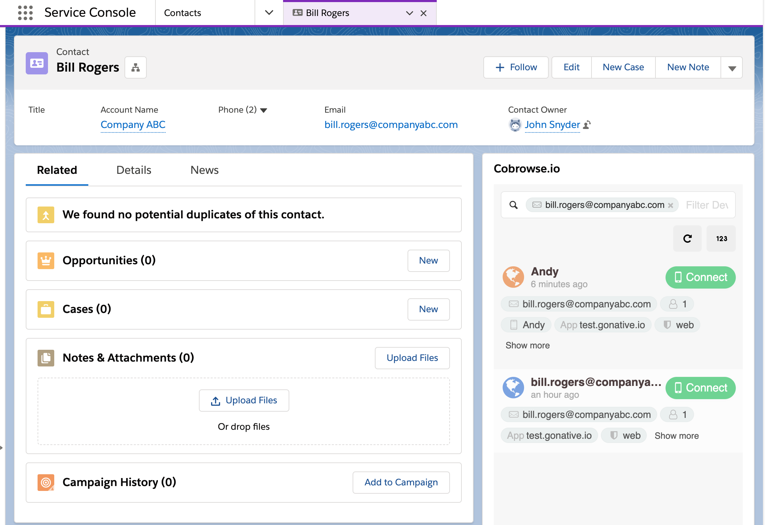Click John Snyder's owner avatar
The width and height of the screenshot is (765, 525).
(x=515, y=125)
